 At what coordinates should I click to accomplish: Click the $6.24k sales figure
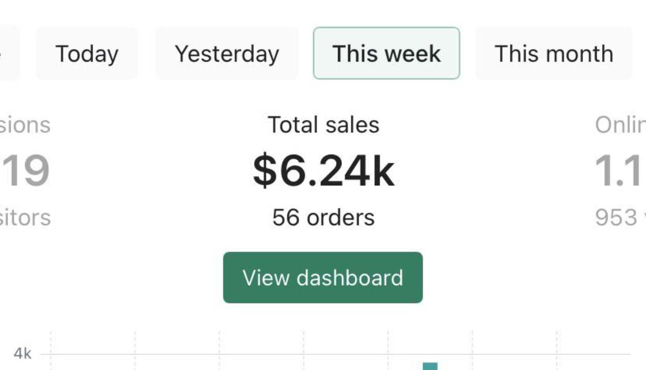coord(323,171)
